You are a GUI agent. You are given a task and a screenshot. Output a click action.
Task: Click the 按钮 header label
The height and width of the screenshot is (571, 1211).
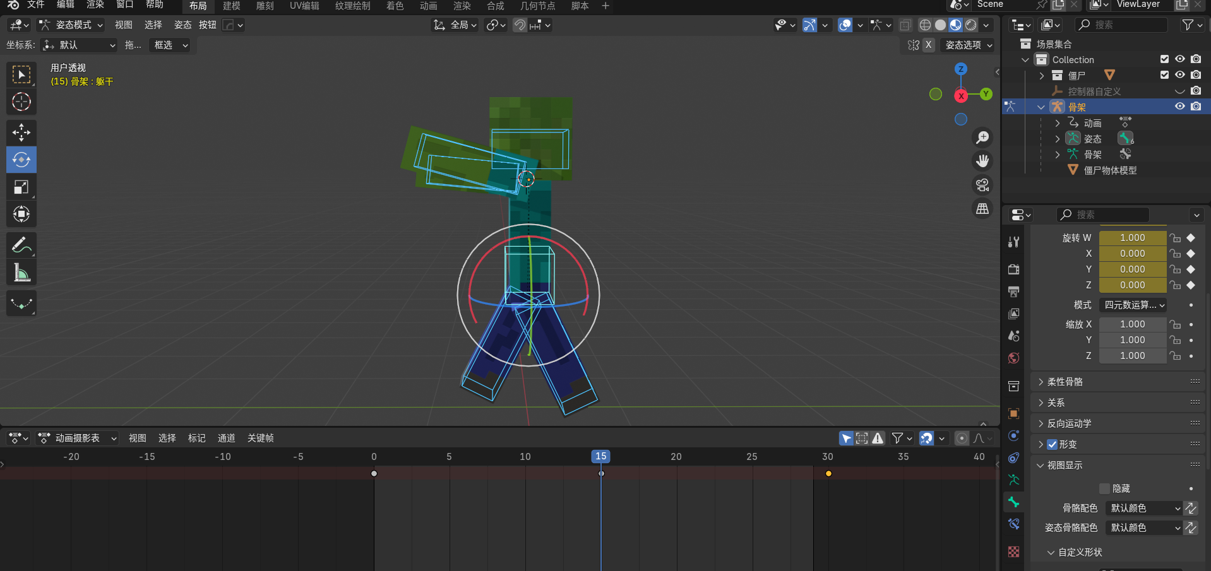coord(207,25)
